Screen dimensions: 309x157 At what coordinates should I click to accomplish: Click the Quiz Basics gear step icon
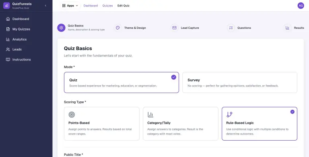click(x=61, y=28)
